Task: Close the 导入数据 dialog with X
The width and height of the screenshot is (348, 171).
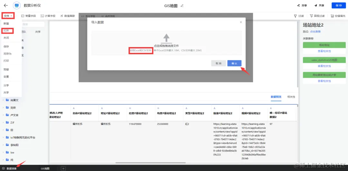Action: [x=241, y=22]
